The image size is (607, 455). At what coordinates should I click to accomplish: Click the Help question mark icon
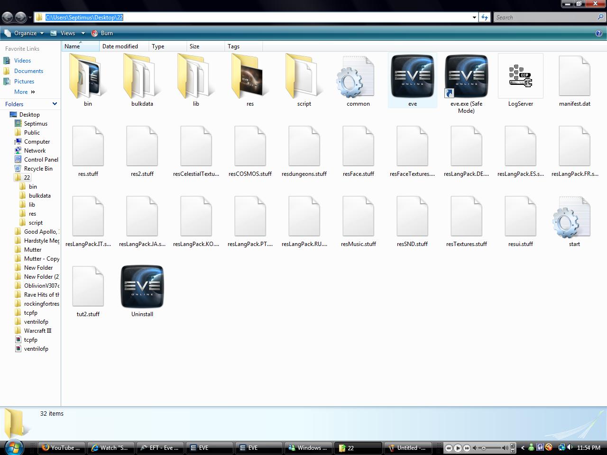[x=599, y=33]
